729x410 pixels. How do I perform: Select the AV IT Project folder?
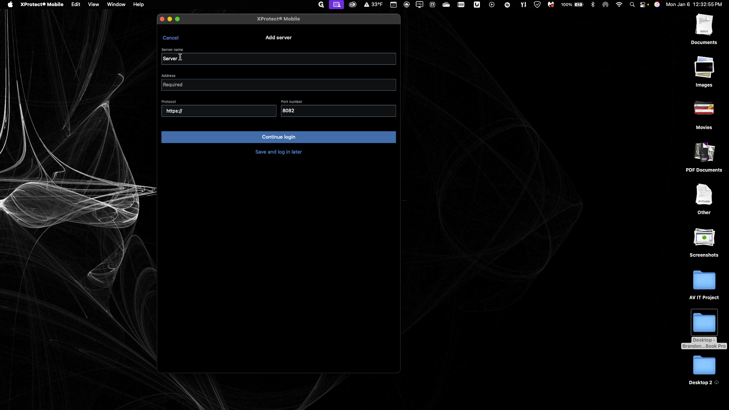coord(704,284)
